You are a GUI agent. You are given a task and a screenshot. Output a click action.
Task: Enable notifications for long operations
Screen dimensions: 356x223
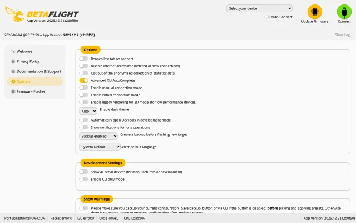click(83, 127)
